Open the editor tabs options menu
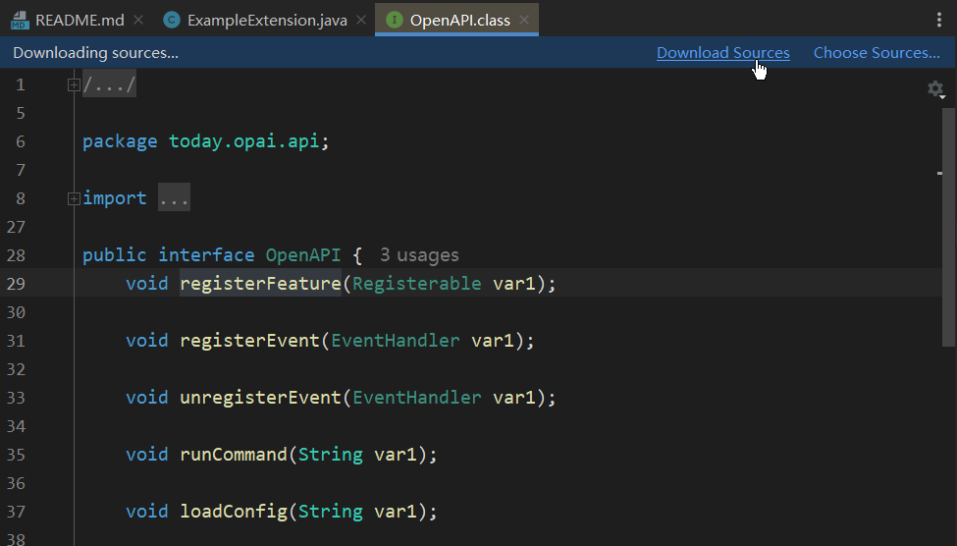Image resolution: width=957 pixels, height=546 pixels. (x=938, y=21)
